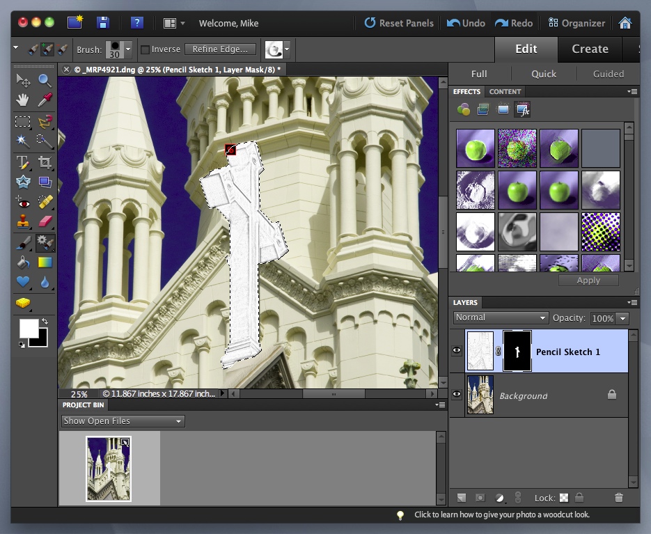Click the Reset Panels button
This screenshot has width=651, height=534.
(399, 23)
